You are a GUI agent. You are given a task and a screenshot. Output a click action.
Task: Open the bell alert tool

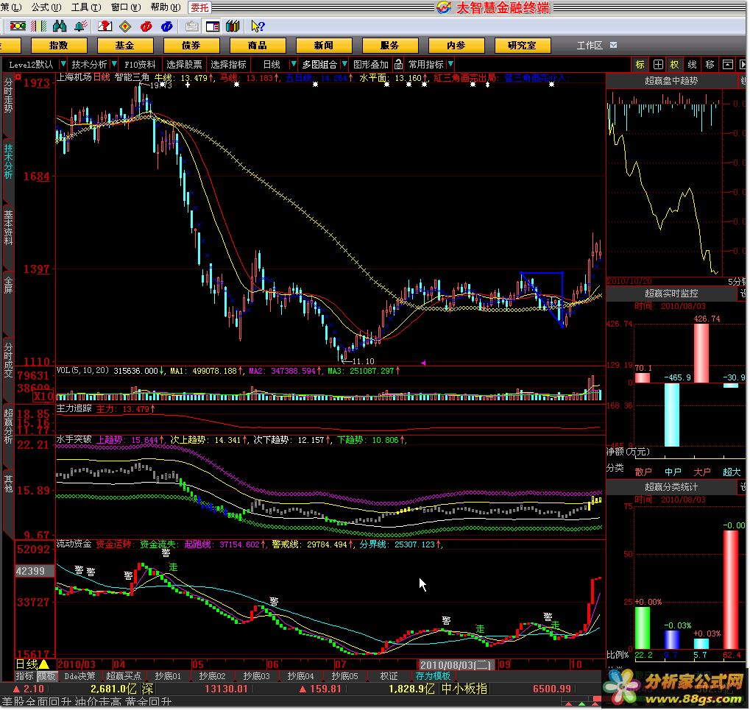click(x=80, y=26)
